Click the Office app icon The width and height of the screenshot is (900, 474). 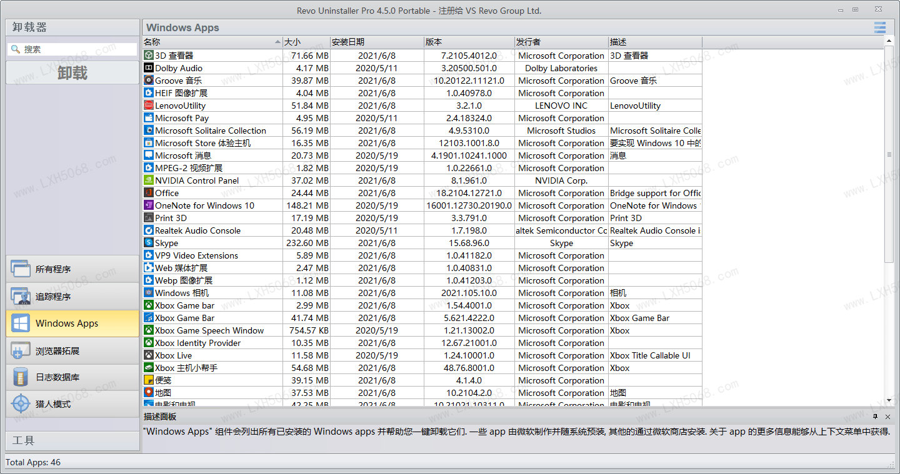[149, 193]
